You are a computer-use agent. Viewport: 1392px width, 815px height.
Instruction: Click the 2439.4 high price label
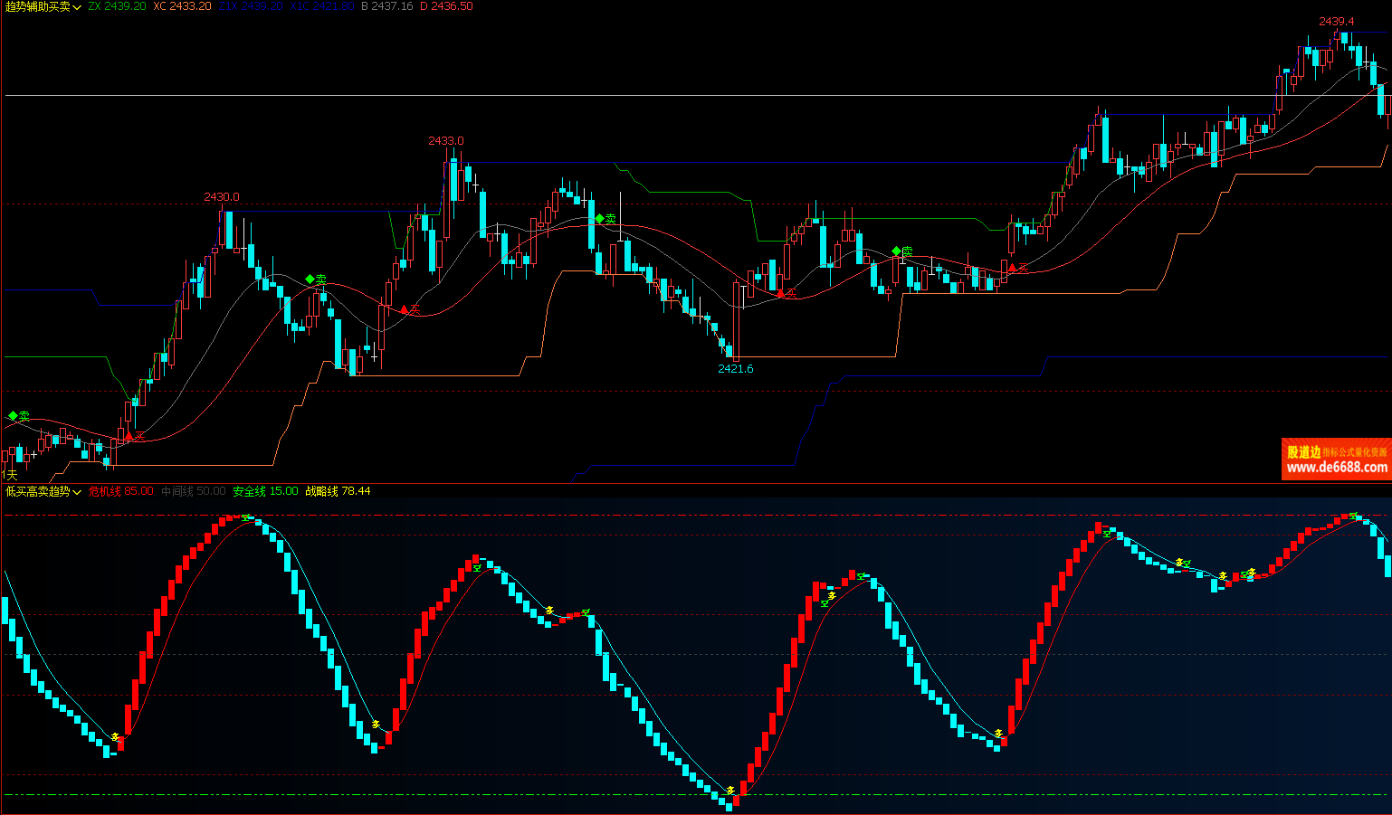1336,21
